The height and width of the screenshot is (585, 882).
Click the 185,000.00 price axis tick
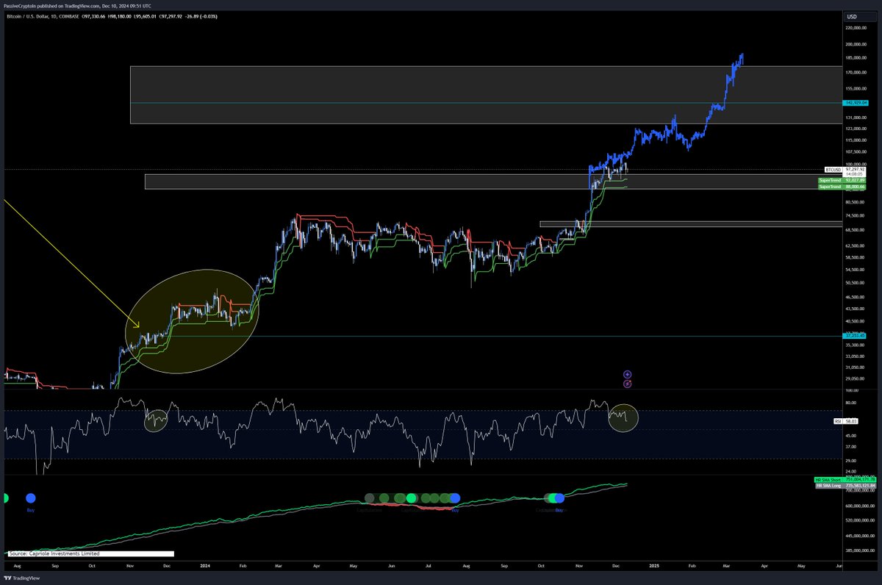(856, 57)
